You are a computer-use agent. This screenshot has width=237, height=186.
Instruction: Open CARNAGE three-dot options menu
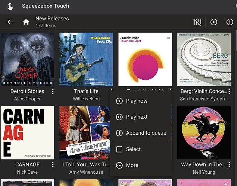53,164
